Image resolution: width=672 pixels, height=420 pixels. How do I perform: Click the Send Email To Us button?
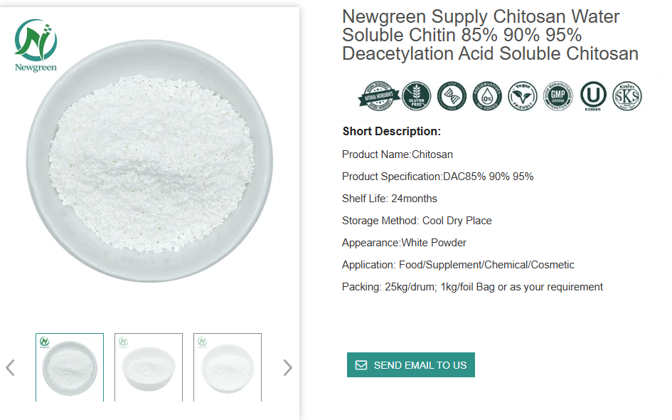[411, 365]
